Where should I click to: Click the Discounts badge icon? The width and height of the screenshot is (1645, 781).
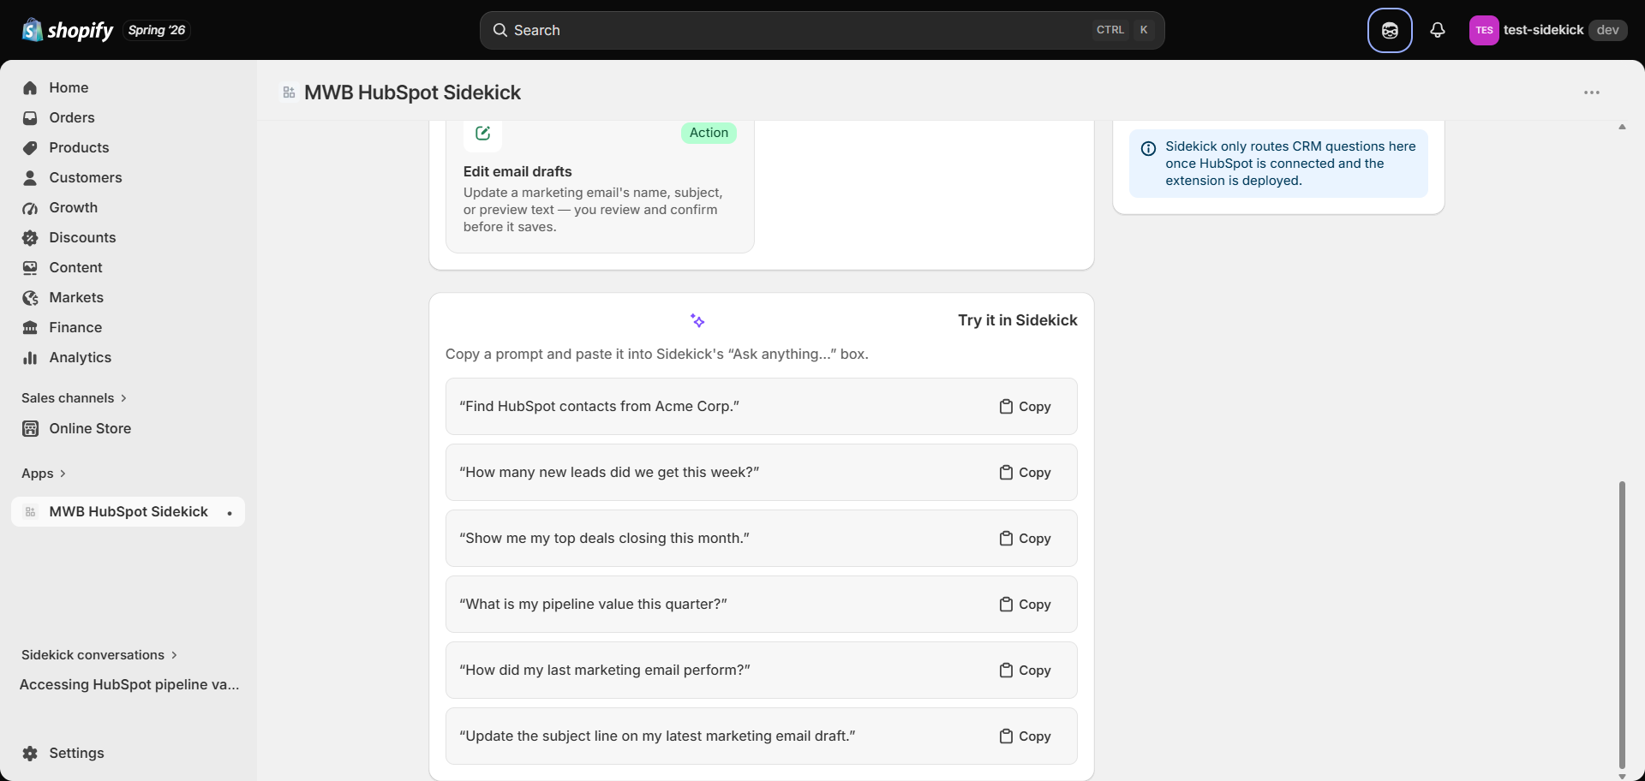30,237
